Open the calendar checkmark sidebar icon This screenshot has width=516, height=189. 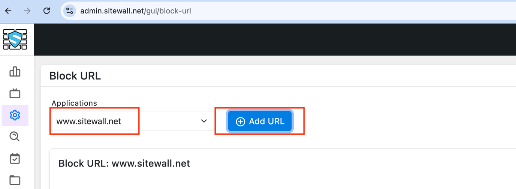point(15,159)
